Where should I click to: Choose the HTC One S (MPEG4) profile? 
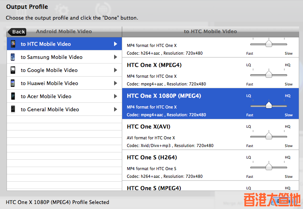pos(210,186)
